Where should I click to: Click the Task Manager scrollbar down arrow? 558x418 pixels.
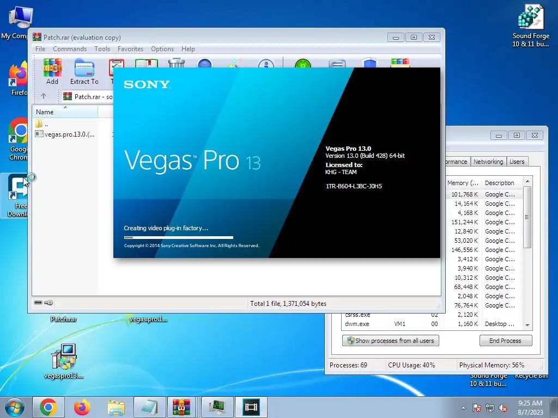527,325
